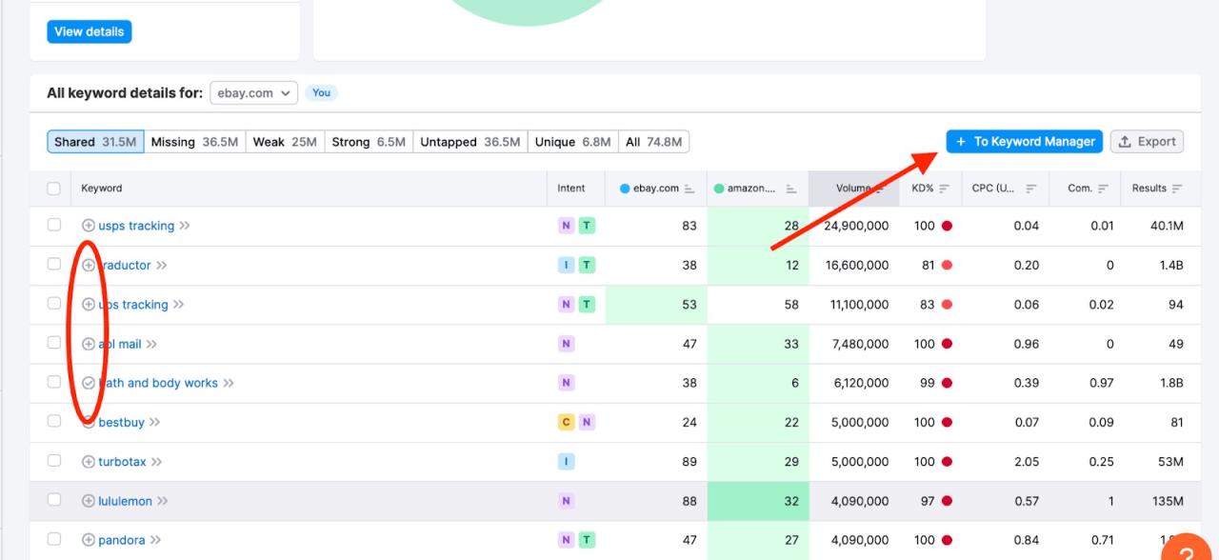The height and width of the screenshot is (560, 1219).
Task: Open the bestbuy keyword link
Action: pyautogui.click(x=121, y=422)
